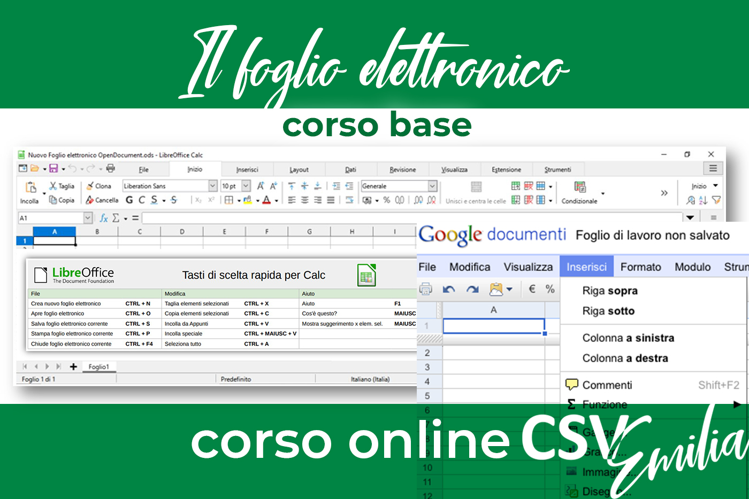
Task: Click the print icon in LibreOffice quick toolbar
Action: (x=111, y=168)
